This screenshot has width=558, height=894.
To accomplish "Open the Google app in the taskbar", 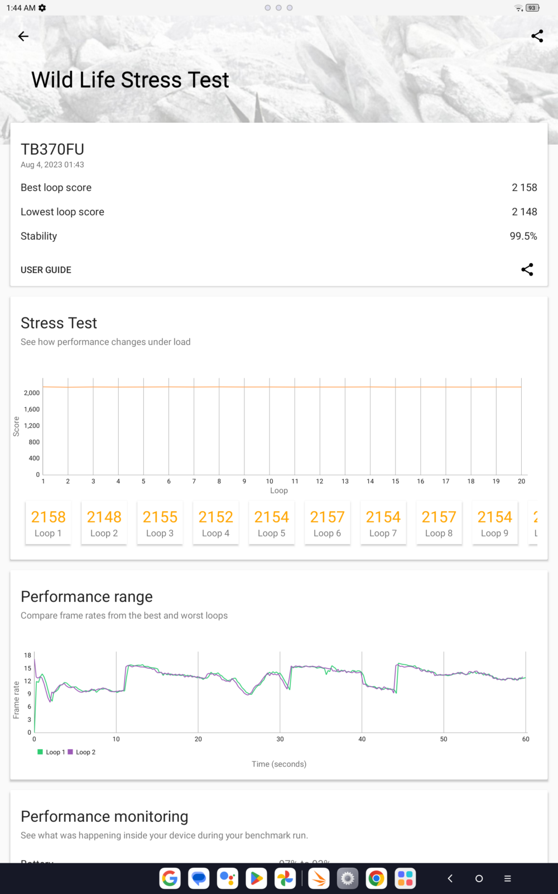I will (170, 878).
